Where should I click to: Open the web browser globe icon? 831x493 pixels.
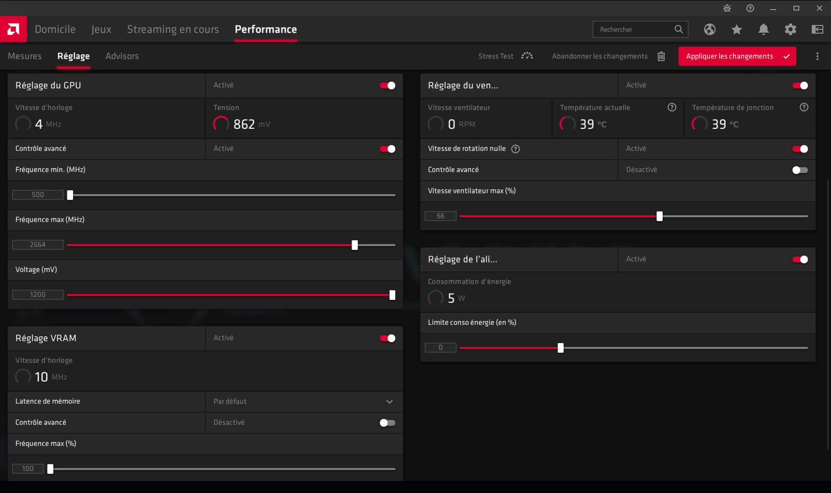coord(709,29)
